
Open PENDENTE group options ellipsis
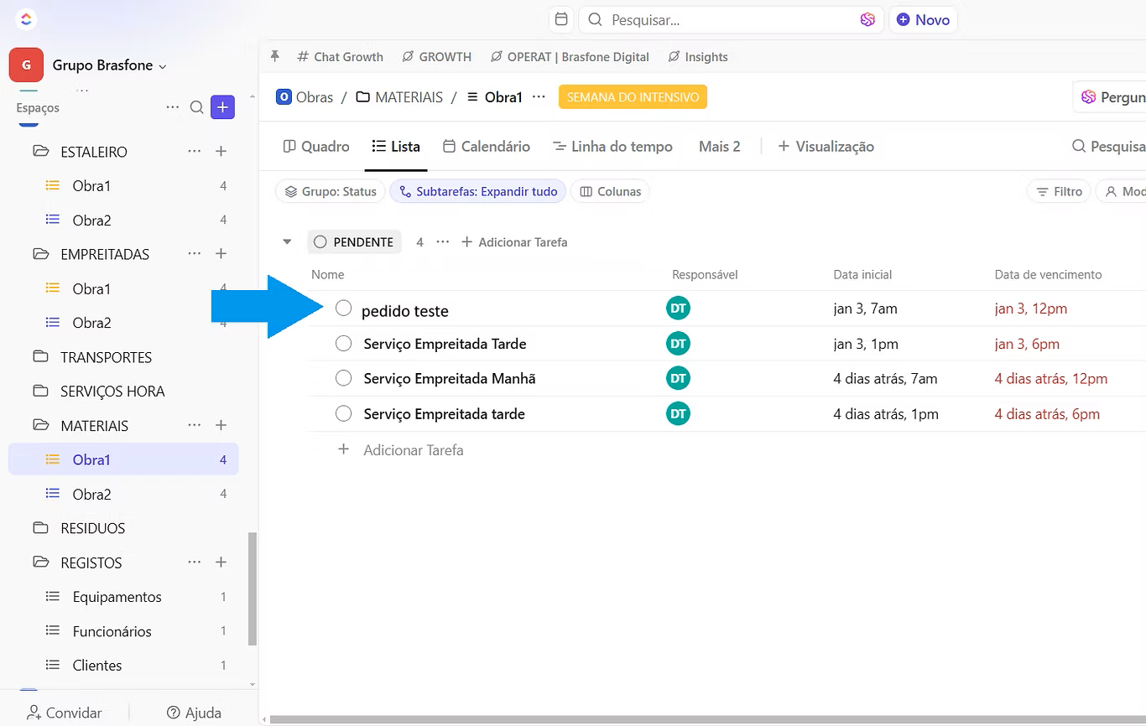pyautogui.click(x=443, y=242)
